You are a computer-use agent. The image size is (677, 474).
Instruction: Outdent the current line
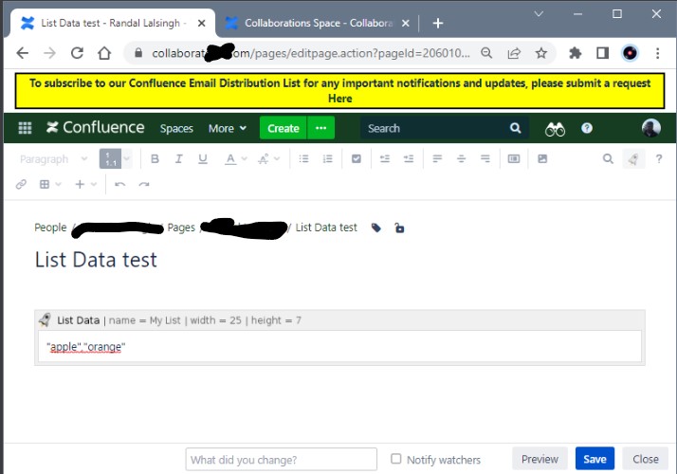tap(385, 159)
